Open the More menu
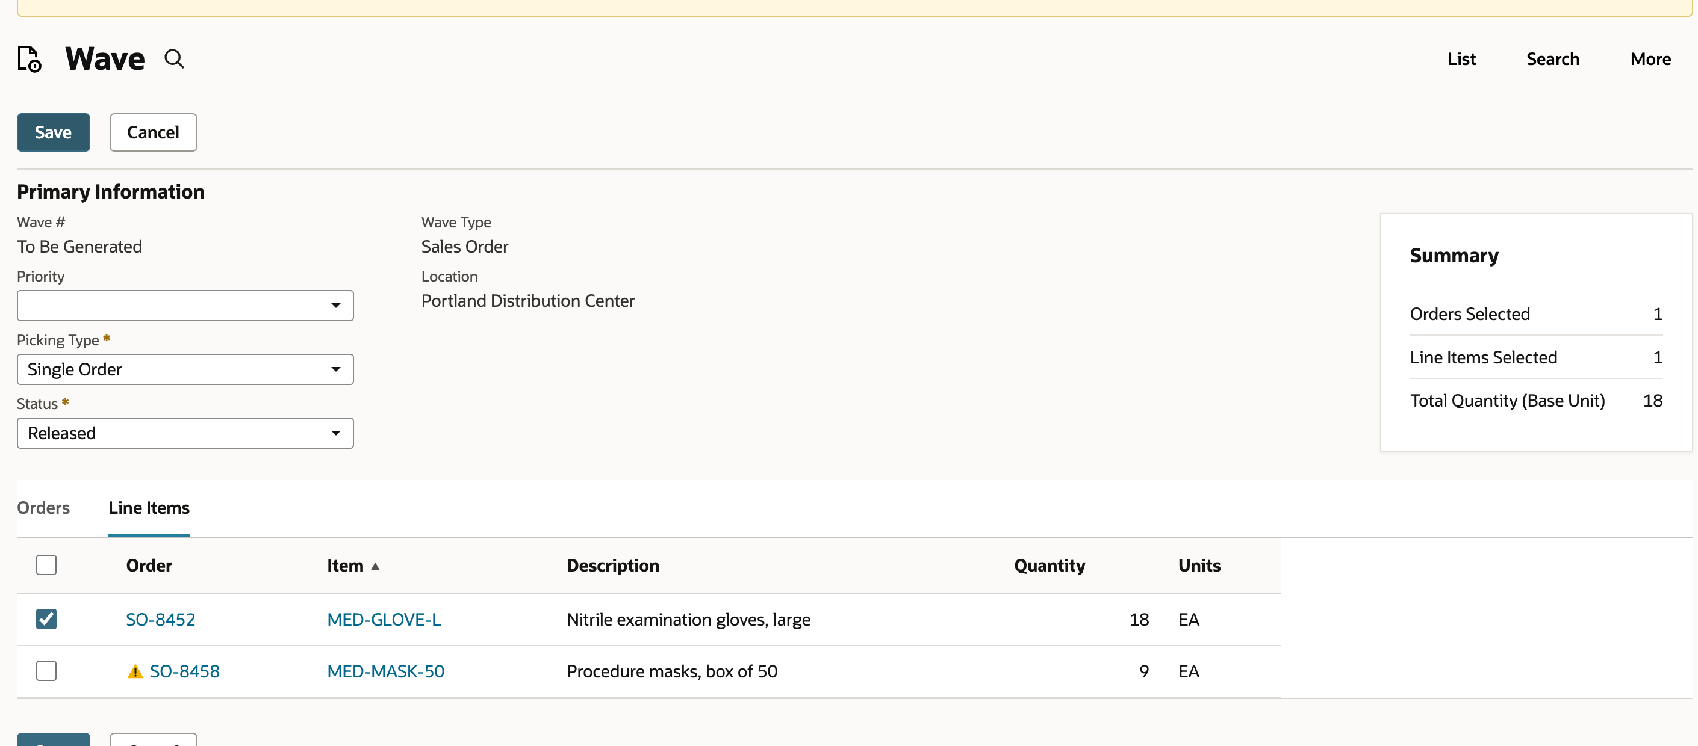 pos(1650,58)
